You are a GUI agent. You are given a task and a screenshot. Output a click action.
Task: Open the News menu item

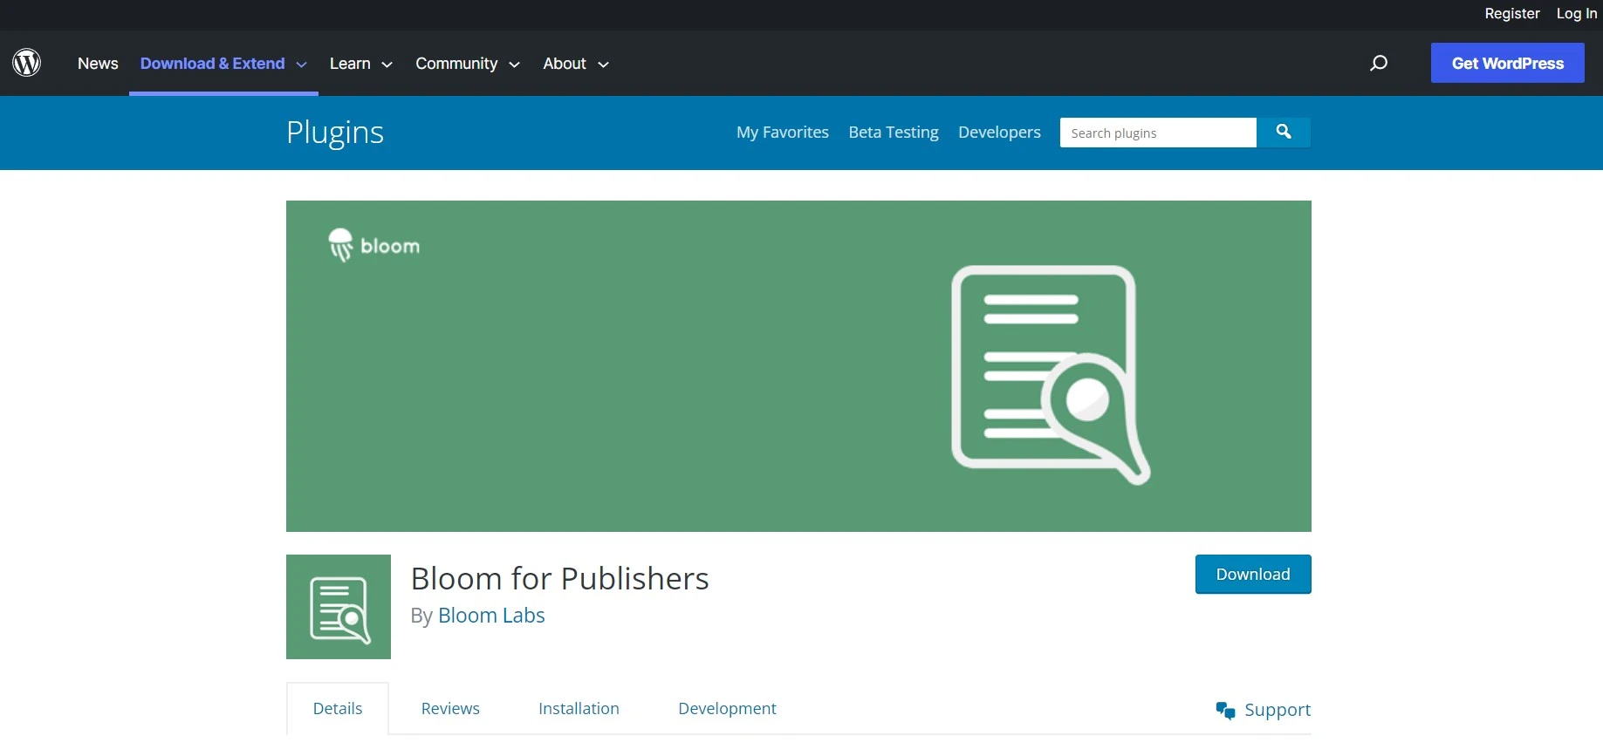click(98, 64)
